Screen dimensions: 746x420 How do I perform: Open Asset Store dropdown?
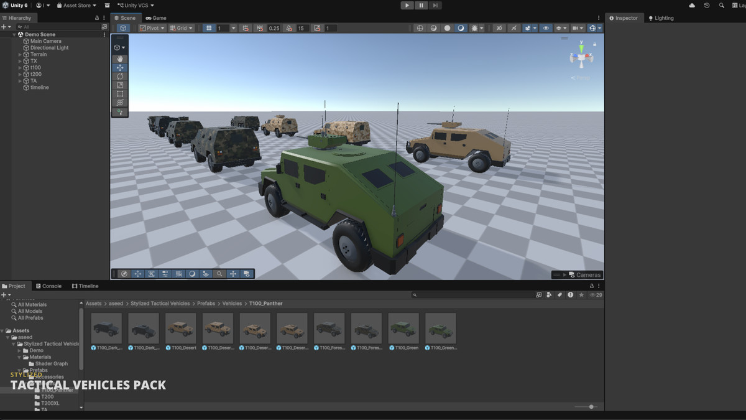pyautogui.click(x=76, y=6)
